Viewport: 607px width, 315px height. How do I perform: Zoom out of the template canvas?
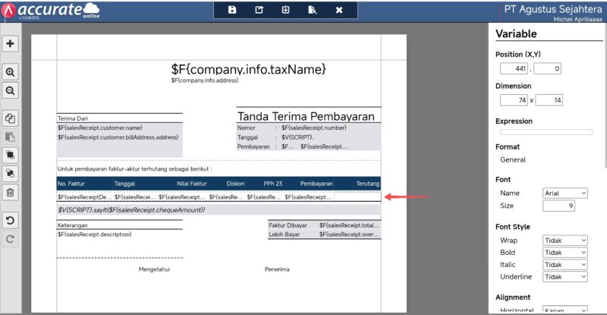(11, 90)
